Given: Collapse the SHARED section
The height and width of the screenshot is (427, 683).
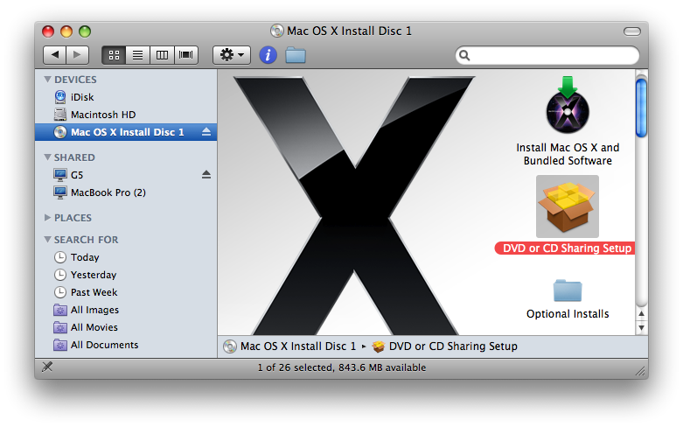Looking at the screenshot, I should [47, 157].
